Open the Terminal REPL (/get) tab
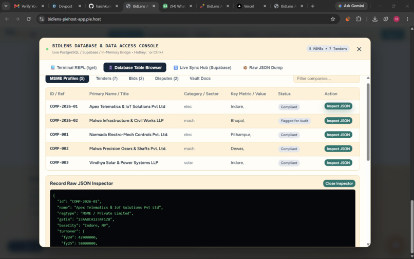 click(73, 68)
